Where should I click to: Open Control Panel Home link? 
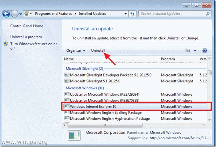coord(27,26)
